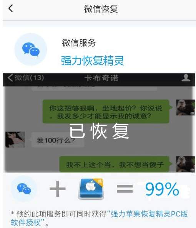Tap the grey plus sign

click(58, 189)
